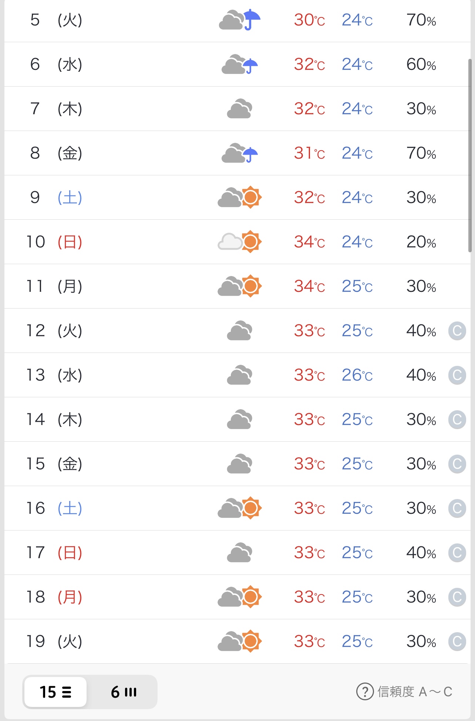Select the day 13 Wednesday forecast row
Viewport: 475px width, 721px height.
pos(237,375)
